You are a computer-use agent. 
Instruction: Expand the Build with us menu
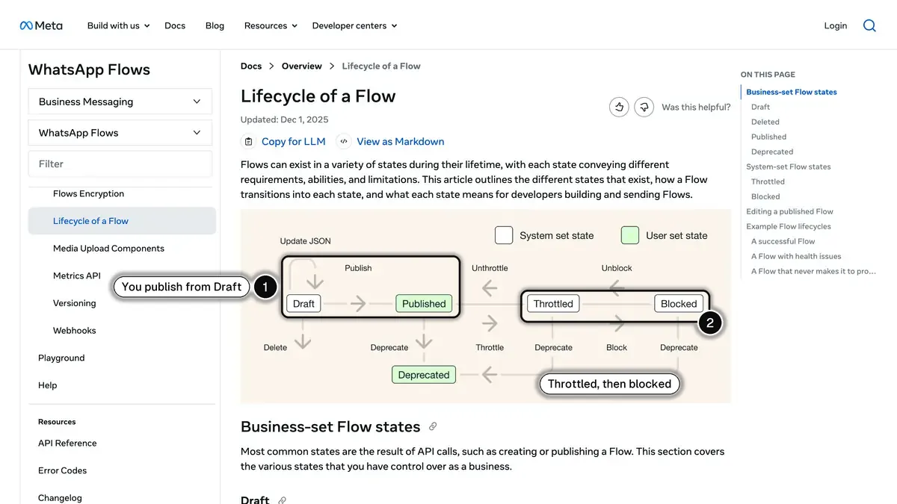pyautogui.click(x=118, y=25)
